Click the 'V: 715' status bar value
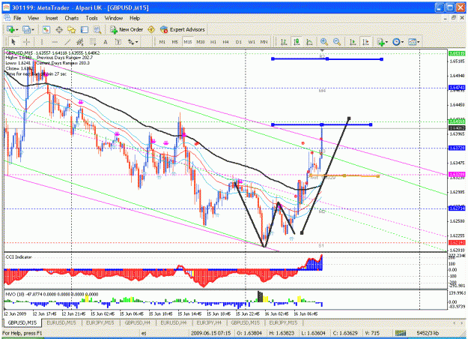 (x=373, y=333)
